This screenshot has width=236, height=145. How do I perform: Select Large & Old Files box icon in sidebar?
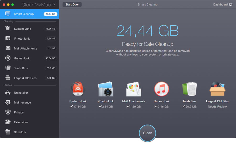pos(8,78)
